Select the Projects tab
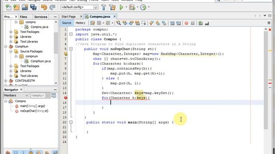This screenshot has height=154, width=275. [9, 17]
